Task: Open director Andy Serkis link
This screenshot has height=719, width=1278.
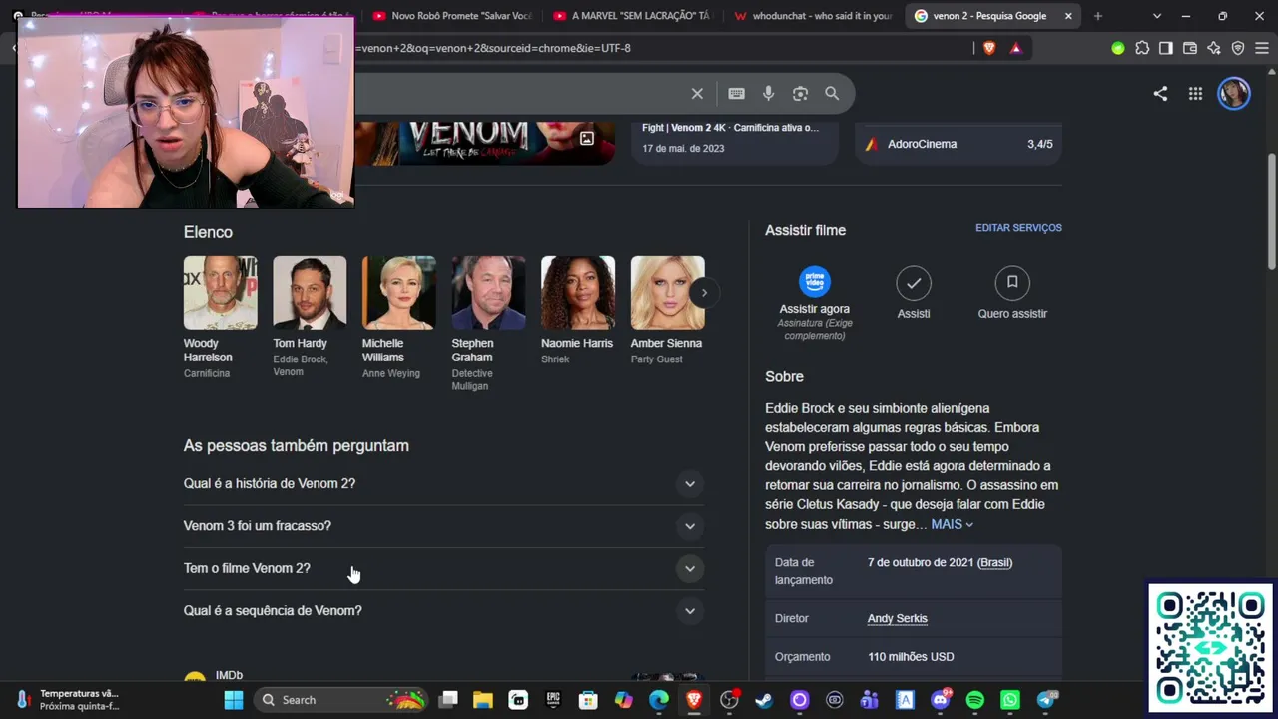Action: pos(897,618)
